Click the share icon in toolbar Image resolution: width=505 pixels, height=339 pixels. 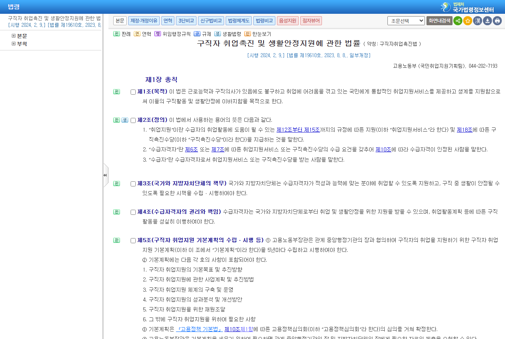click(458, 20)
